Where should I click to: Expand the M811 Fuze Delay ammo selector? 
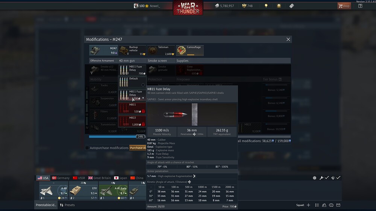(x=132, y=70)
